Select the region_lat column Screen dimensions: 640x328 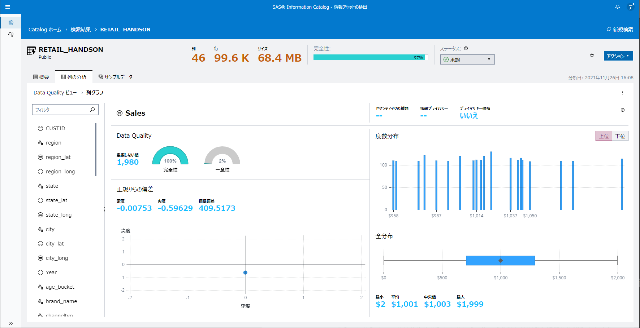click(x=58, y=157)
